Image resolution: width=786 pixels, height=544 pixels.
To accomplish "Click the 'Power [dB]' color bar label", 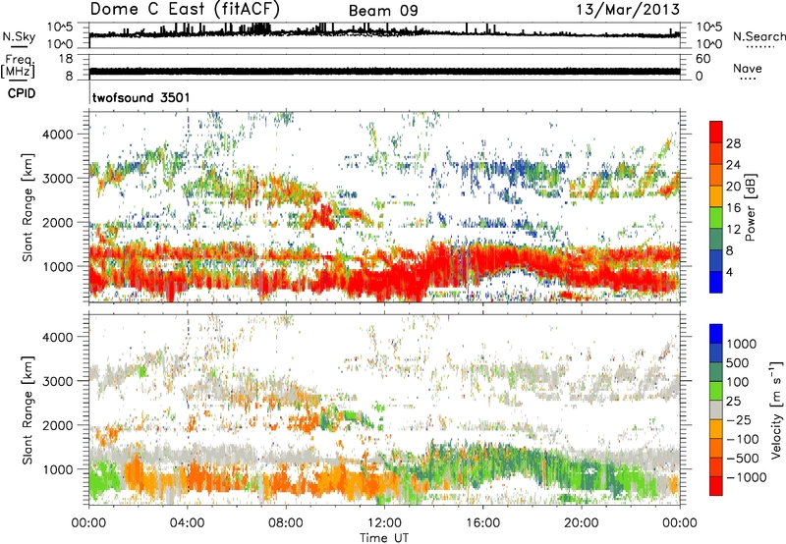I will [x=751, y=207].
